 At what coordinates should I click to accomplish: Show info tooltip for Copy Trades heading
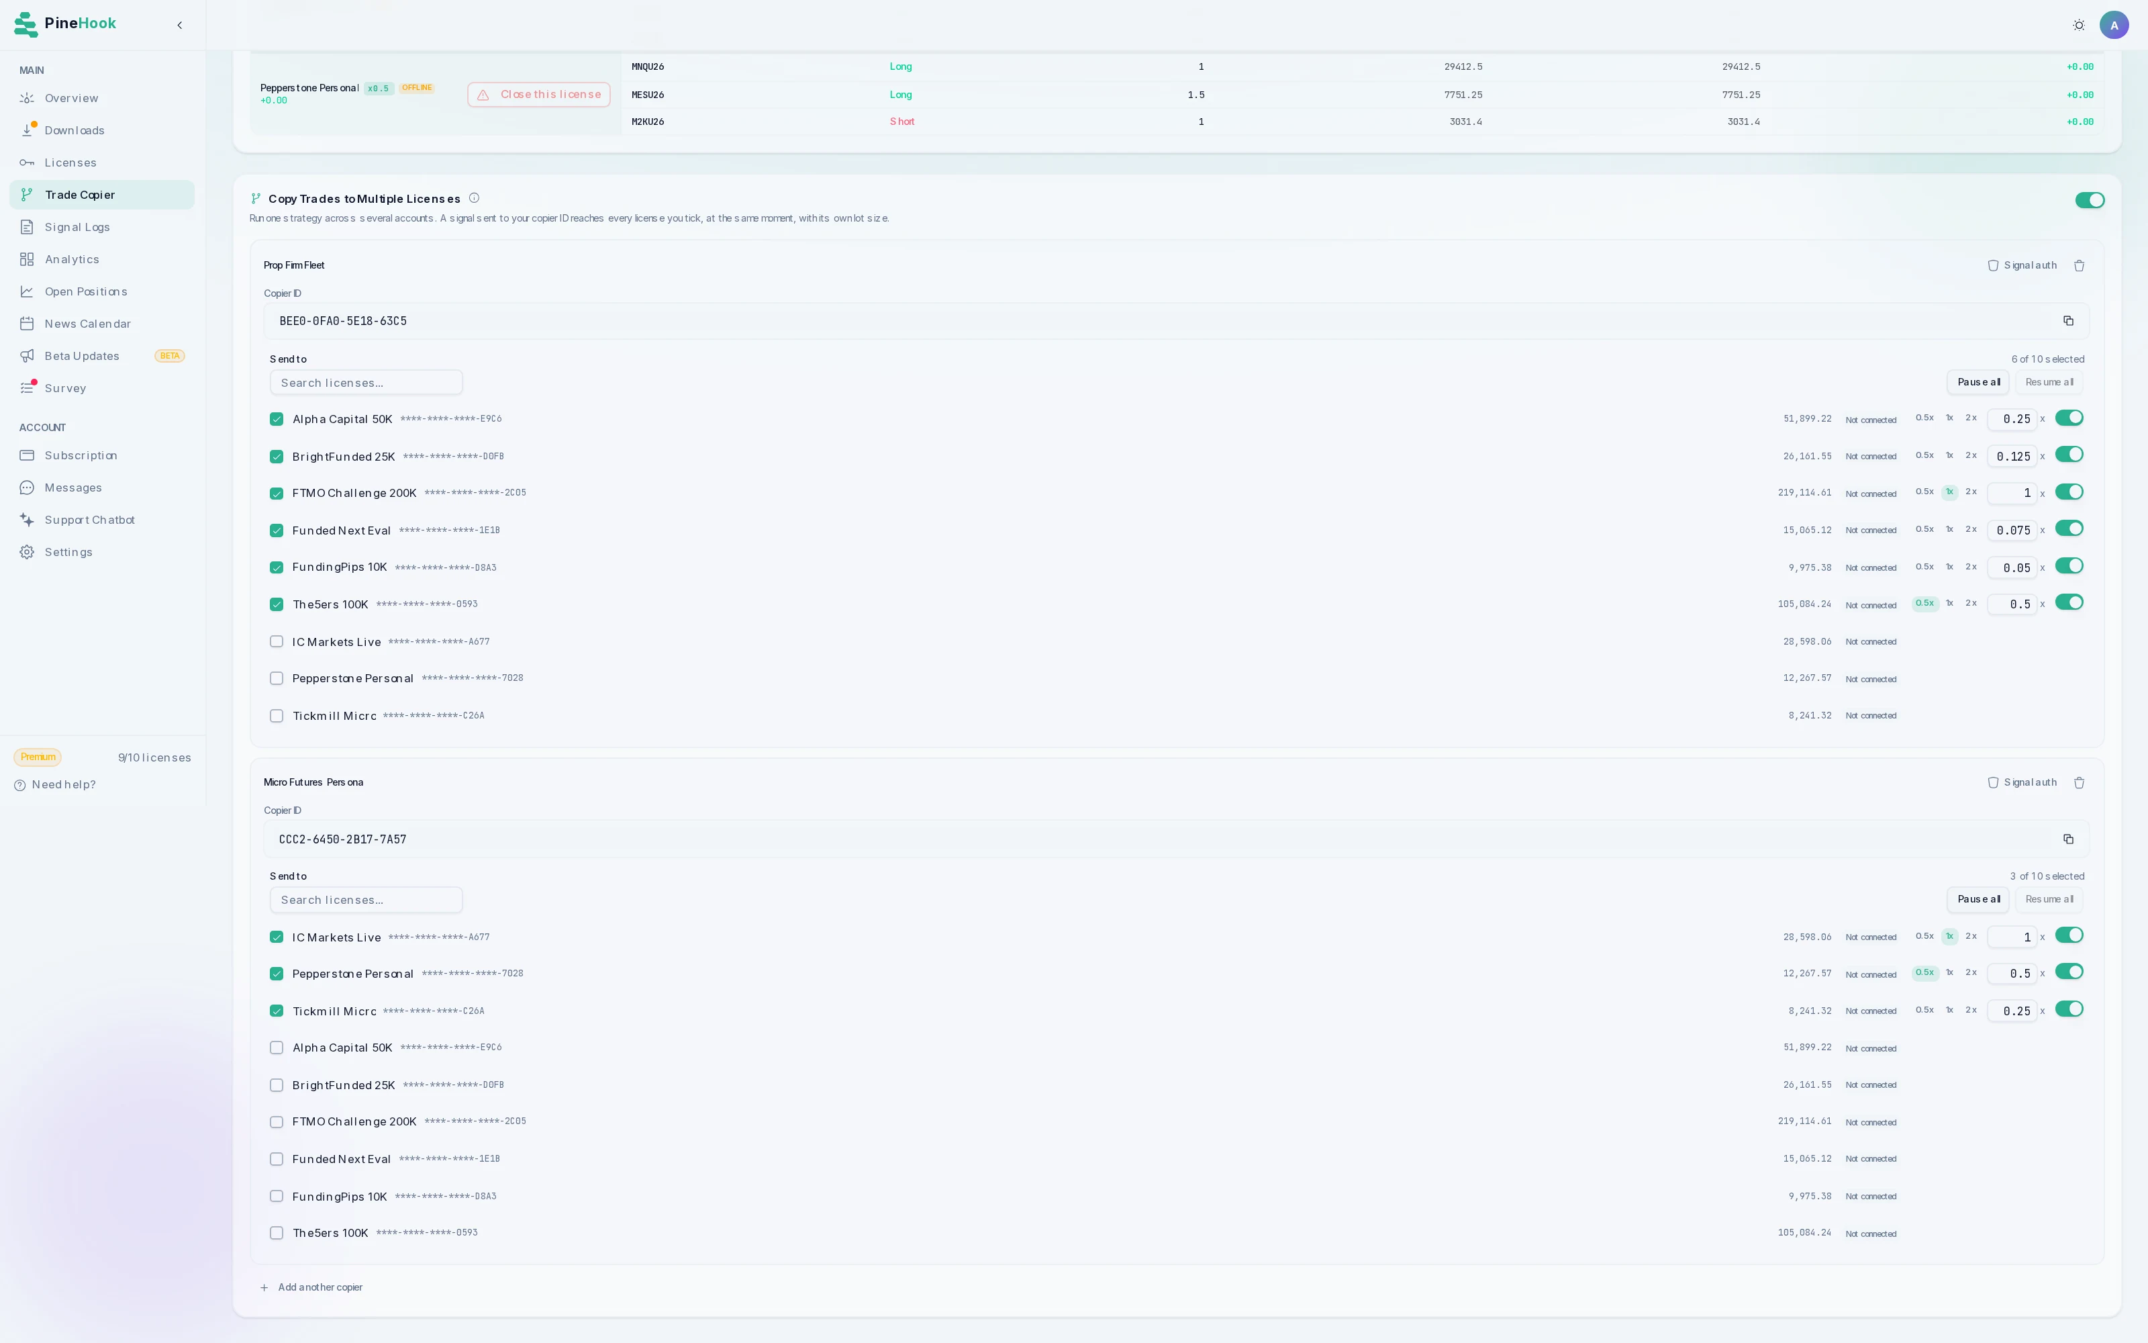pos(474,198)
